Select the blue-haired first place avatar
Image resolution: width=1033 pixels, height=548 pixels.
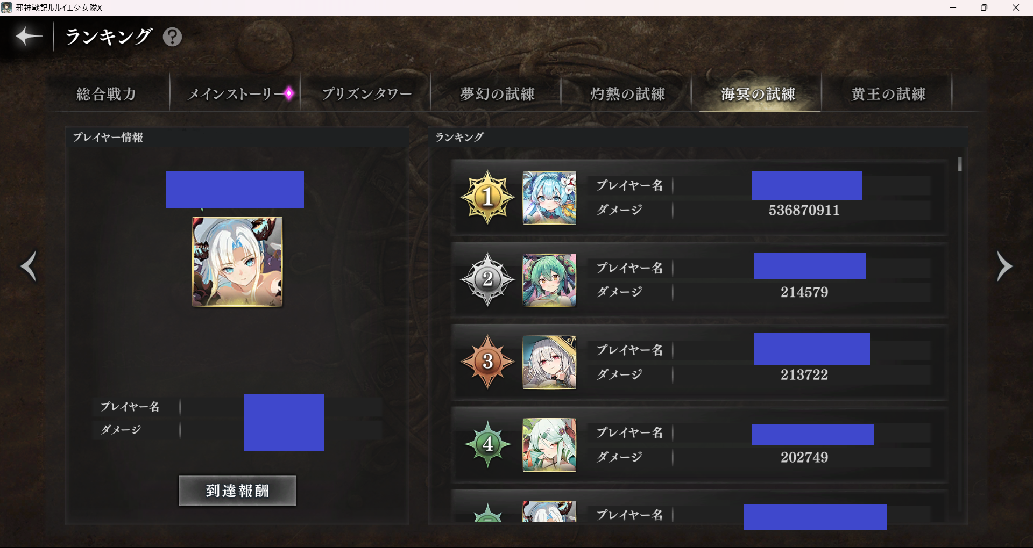coord(549,198)
